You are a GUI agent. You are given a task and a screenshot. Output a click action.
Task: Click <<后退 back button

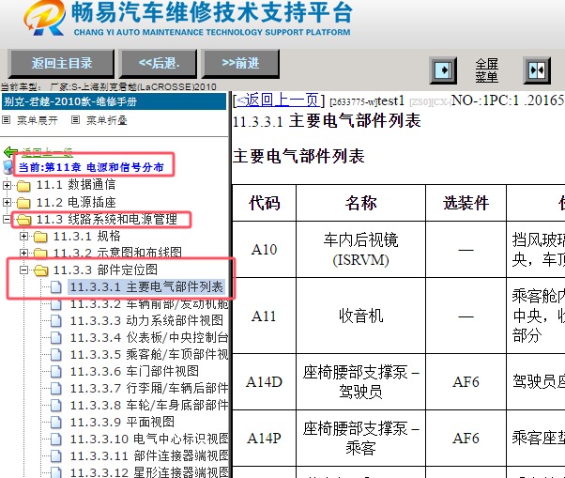pos(159,64)
